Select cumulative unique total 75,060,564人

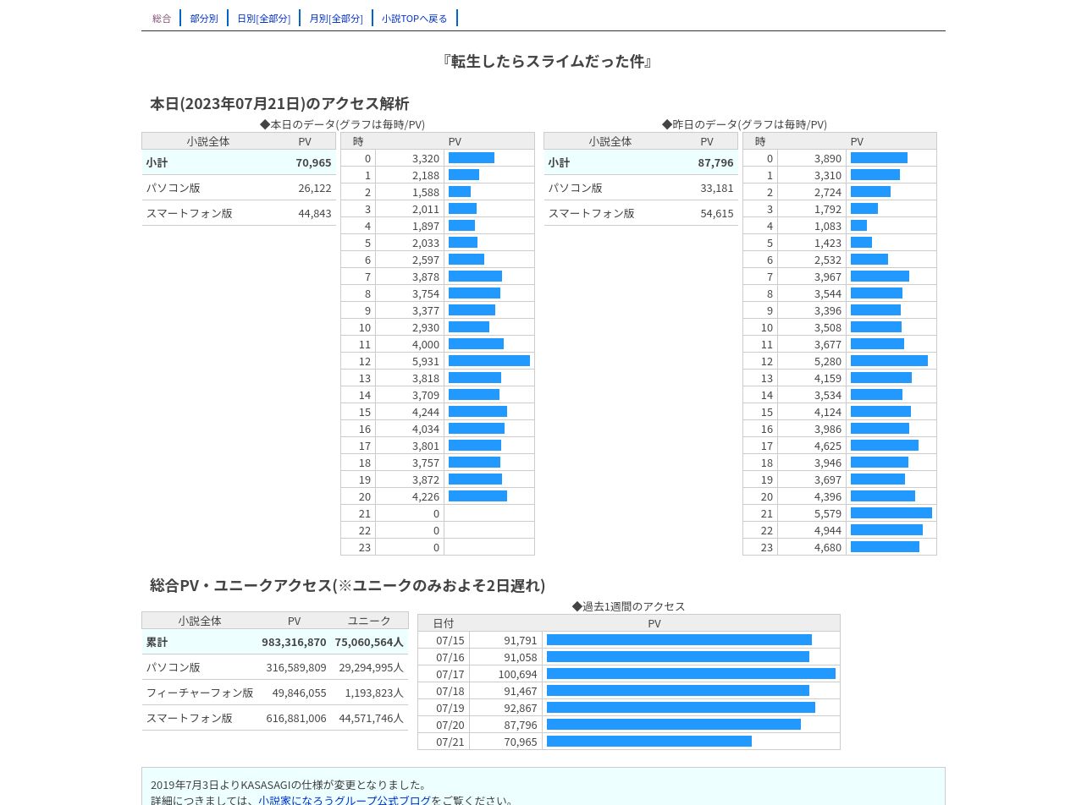tap(369, 642)
